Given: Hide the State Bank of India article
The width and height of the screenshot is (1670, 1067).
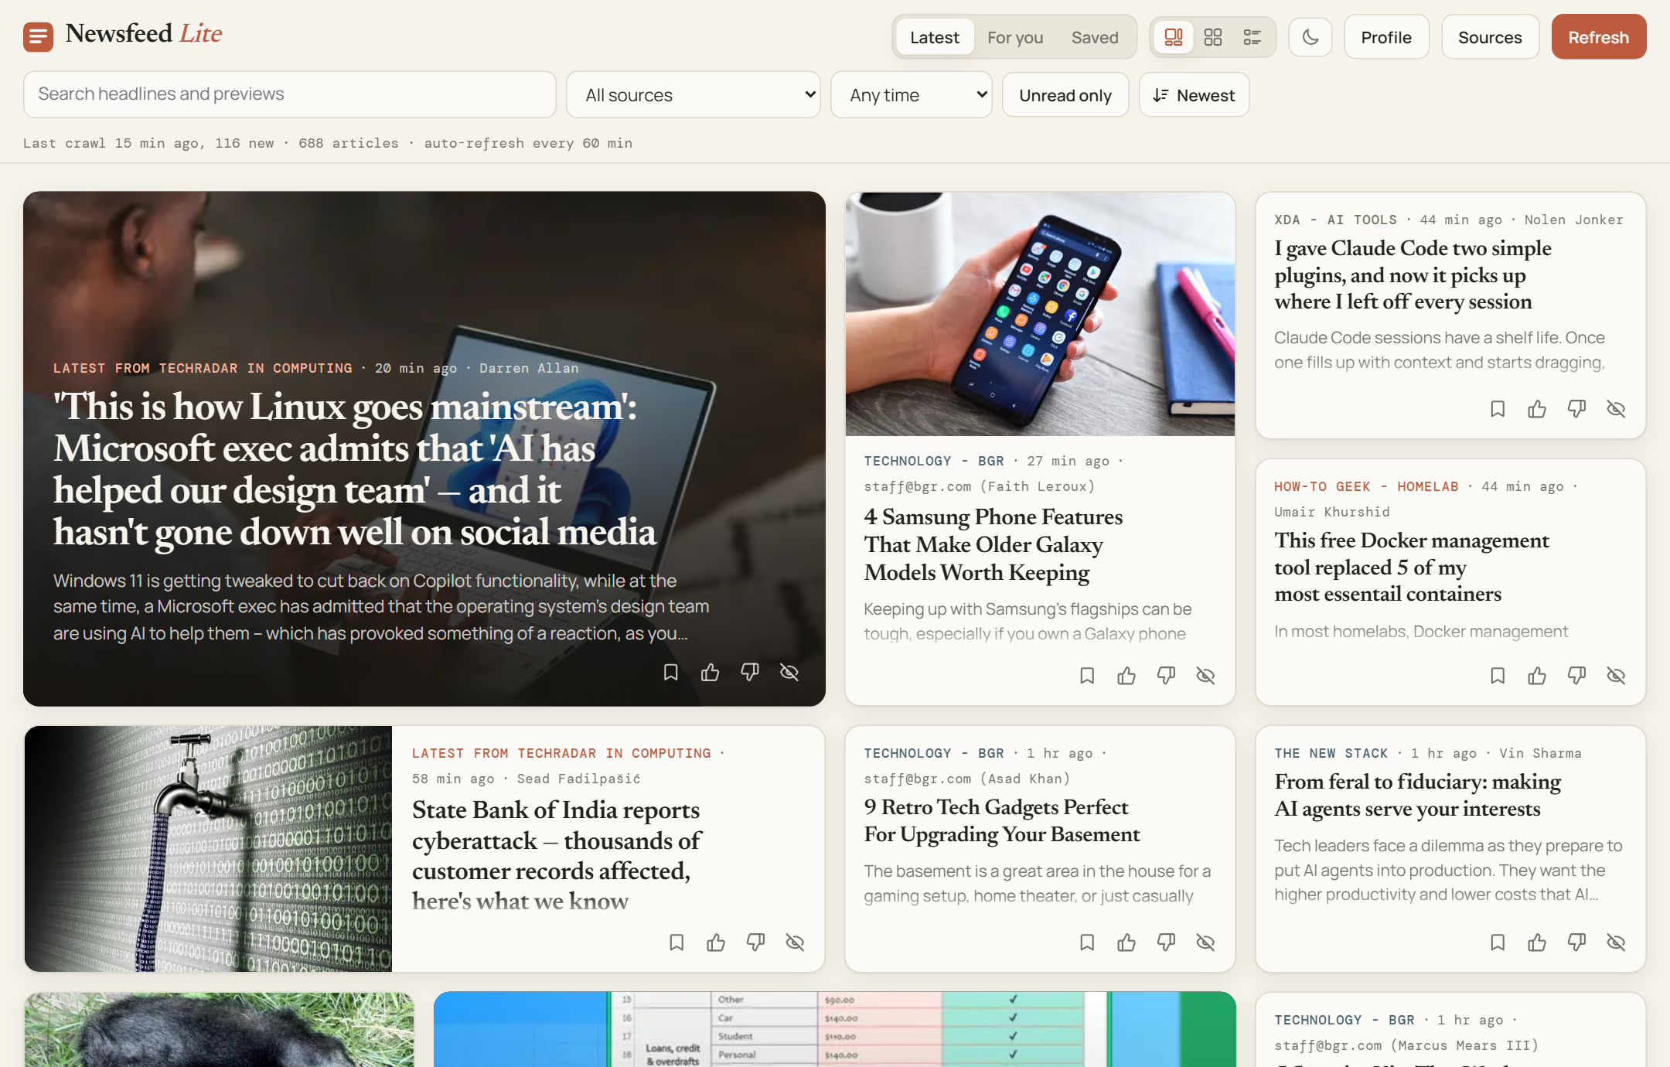Looking at the screenshot, I should (795, 943).
